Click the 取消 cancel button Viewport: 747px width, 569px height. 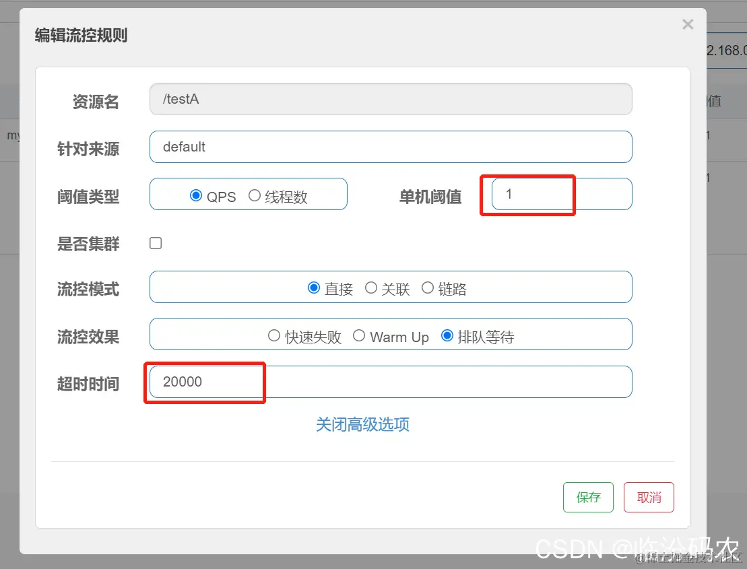click(648, 497)
